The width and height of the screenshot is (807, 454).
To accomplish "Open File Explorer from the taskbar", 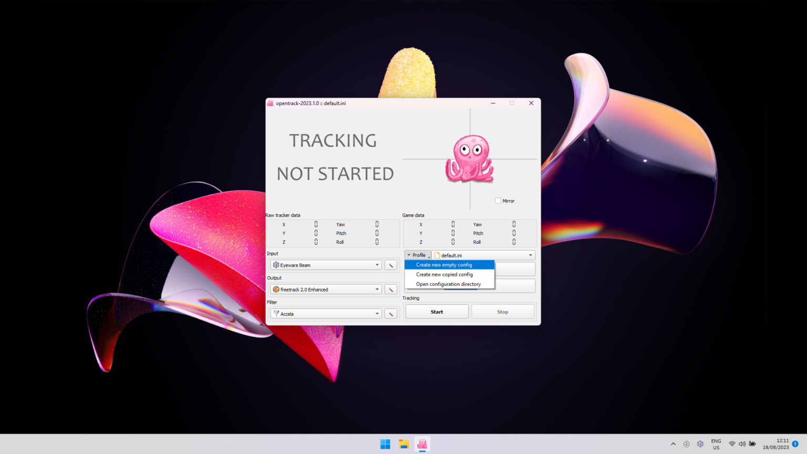I will pyautogui.click(x=403, y=444).
